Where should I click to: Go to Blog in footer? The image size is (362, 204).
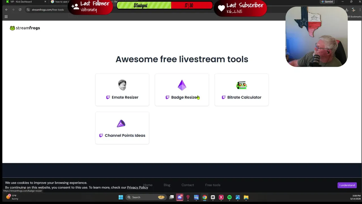pyautogui.click(x=167, y=185)
